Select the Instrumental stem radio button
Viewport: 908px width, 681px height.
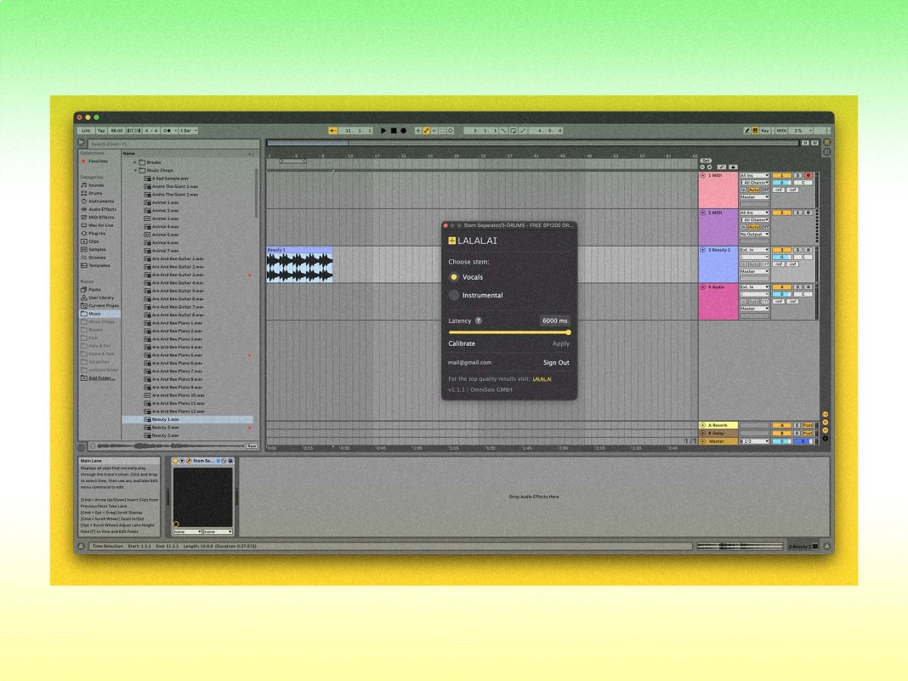tap(453, 295)
